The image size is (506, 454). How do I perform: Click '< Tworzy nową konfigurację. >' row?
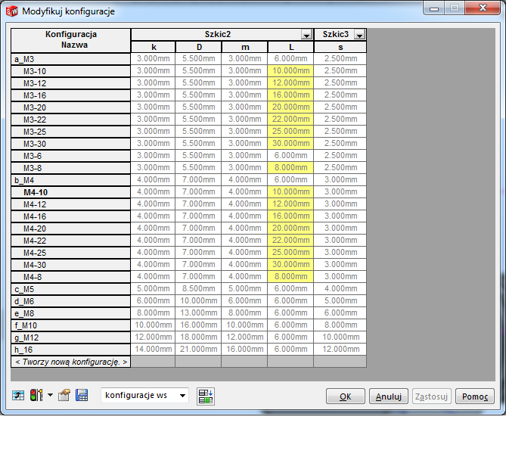point(70,362)
